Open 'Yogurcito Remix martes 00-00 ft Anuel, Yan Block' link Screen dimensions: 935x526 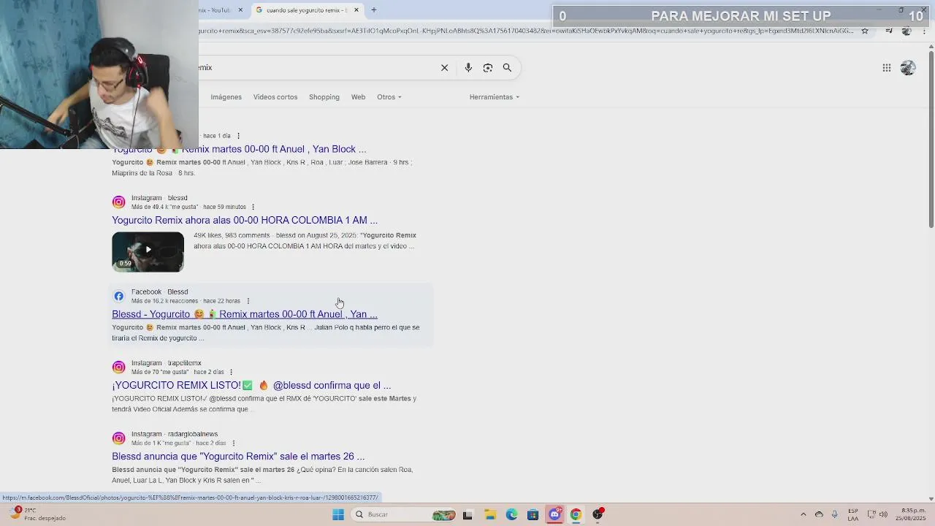[239, 149]
